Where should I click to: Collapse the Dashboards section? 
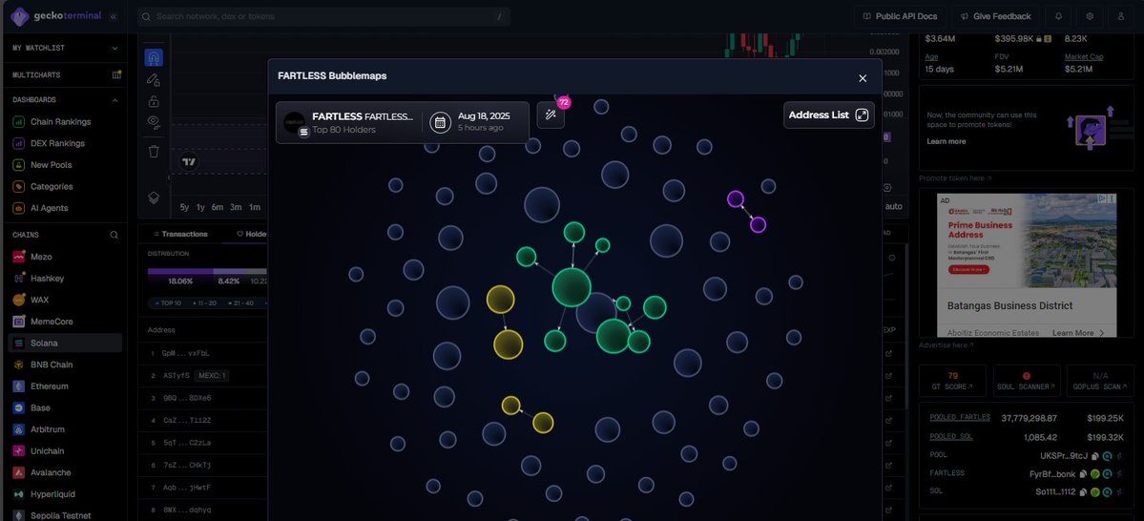(65, 100)
